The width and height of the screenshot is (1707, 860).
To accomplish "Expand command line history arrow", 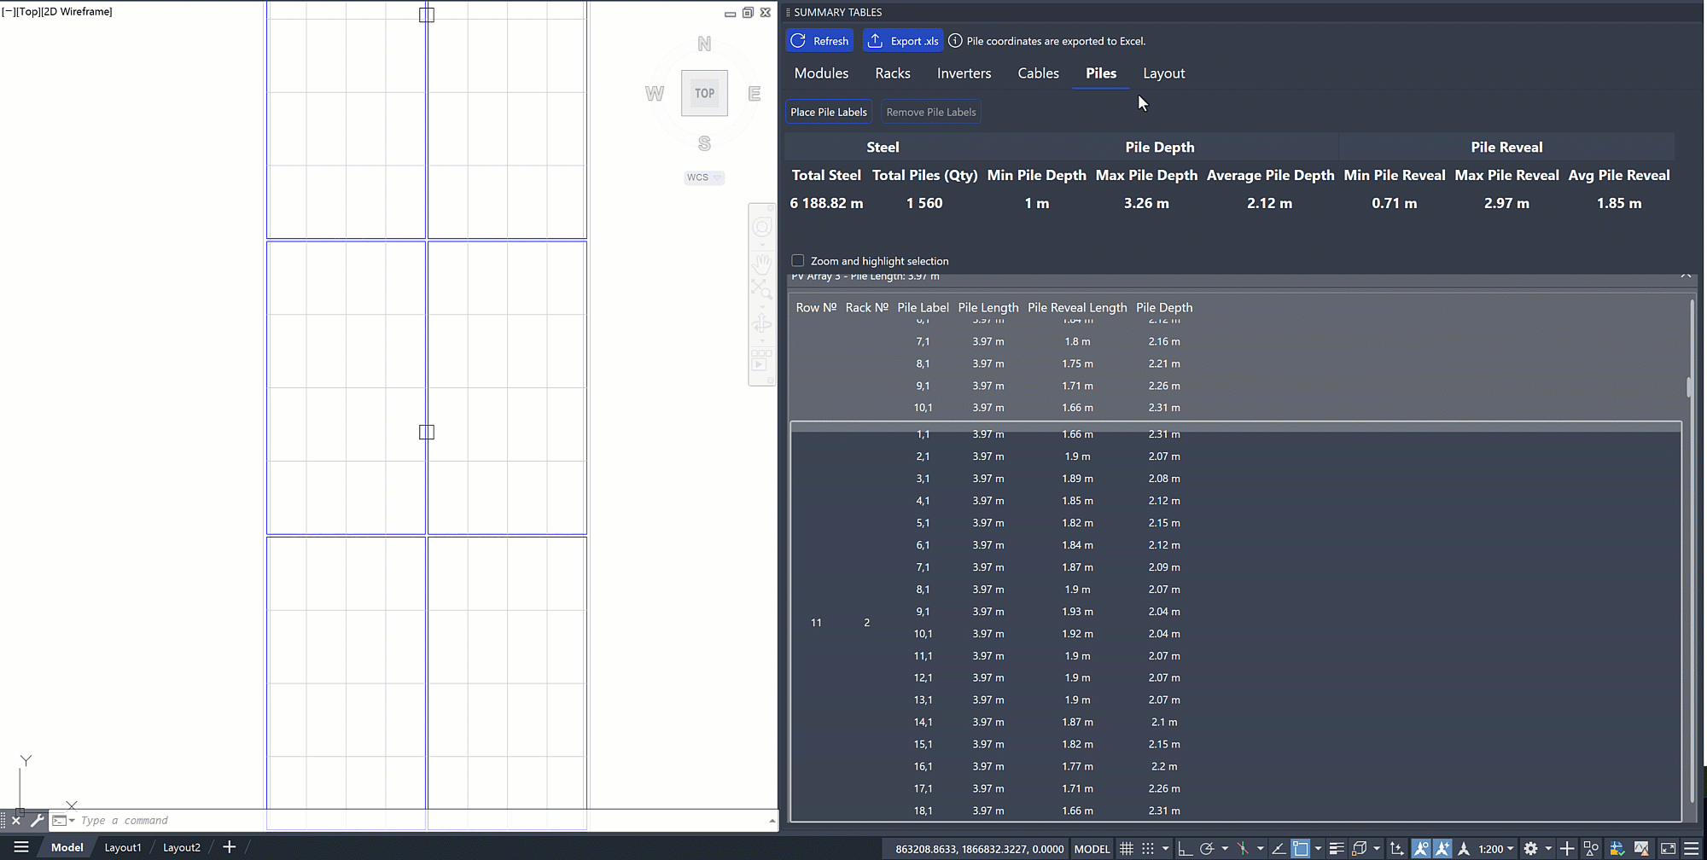I will pyautogui.click(x=772, y=821).
